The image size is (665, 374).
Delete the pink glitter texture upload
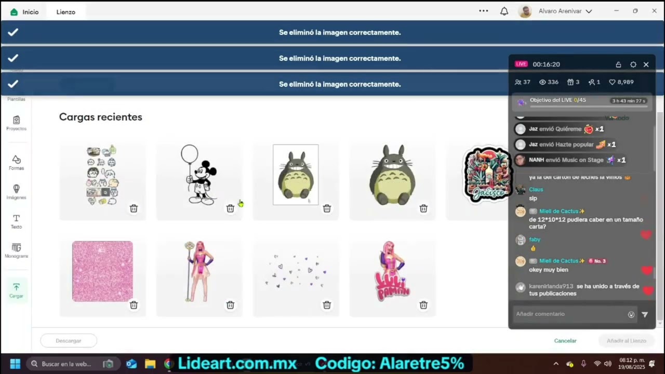(x=134, y=305)
